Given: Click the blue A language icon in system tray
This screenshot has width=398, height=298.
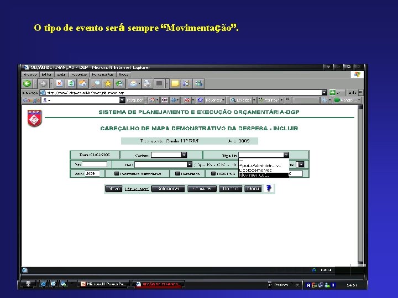Looking at the screenshot, I should (x=308, y=285).
